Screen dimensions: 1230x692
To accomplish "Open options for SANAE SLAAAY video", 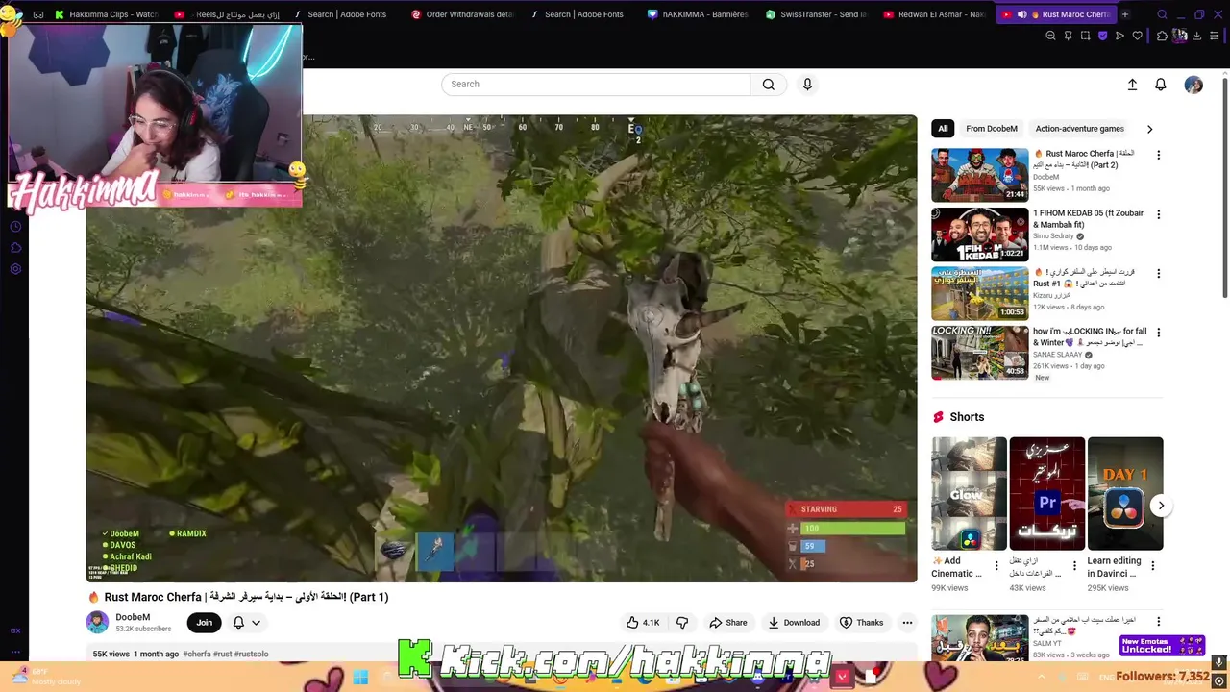I will coord(1158,333).
